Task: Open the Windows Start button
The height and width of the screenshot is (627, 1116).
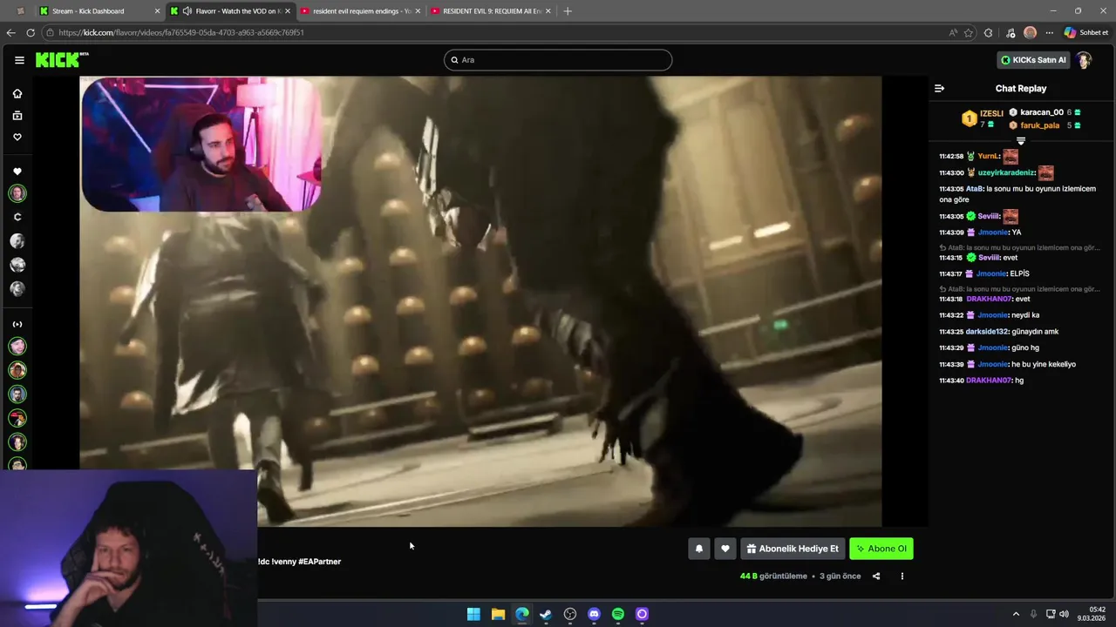Action: coord(473,614)
